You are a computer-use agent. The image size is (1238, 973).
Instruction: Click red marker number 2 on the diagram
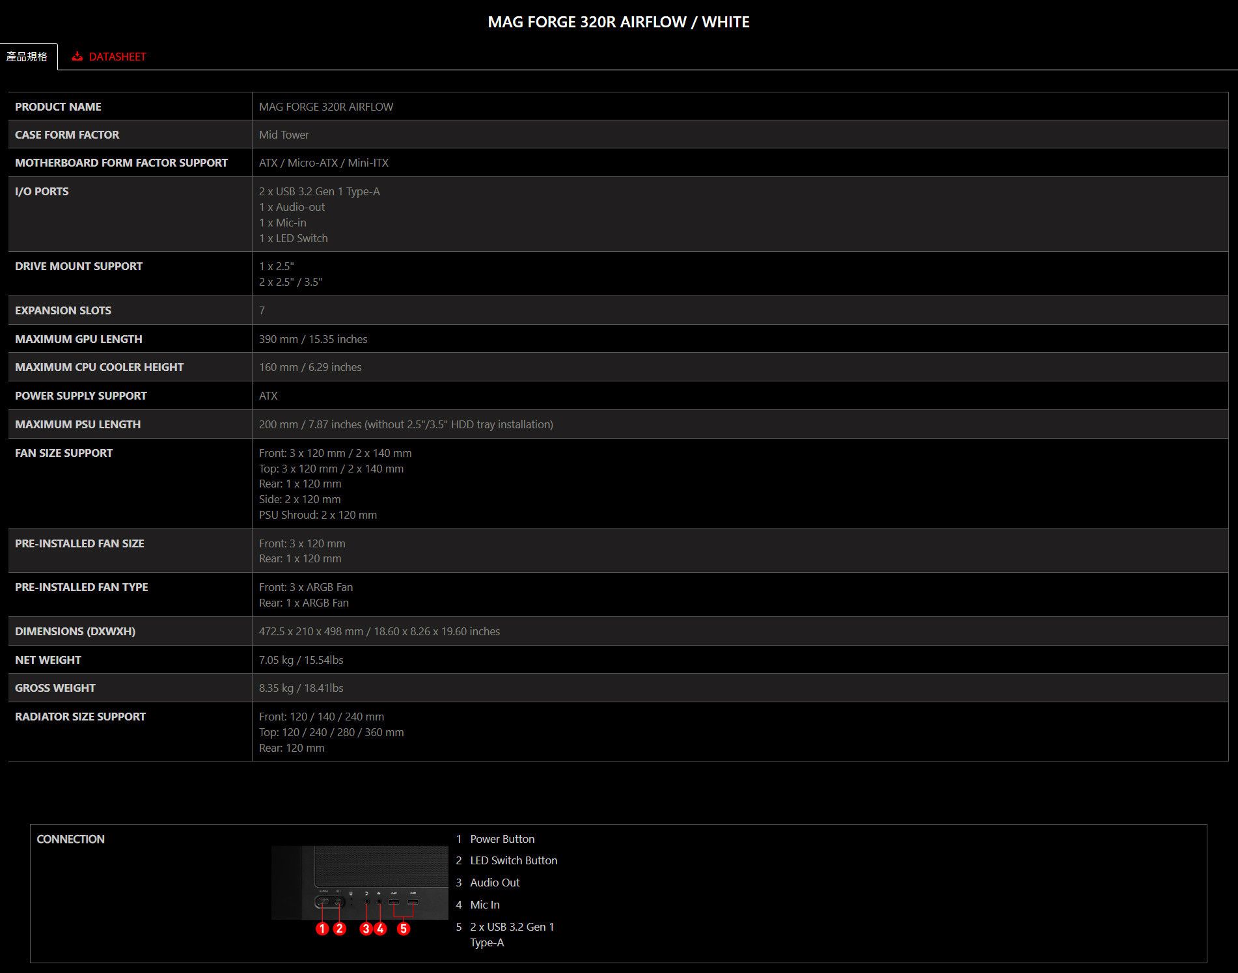point(339,929)
